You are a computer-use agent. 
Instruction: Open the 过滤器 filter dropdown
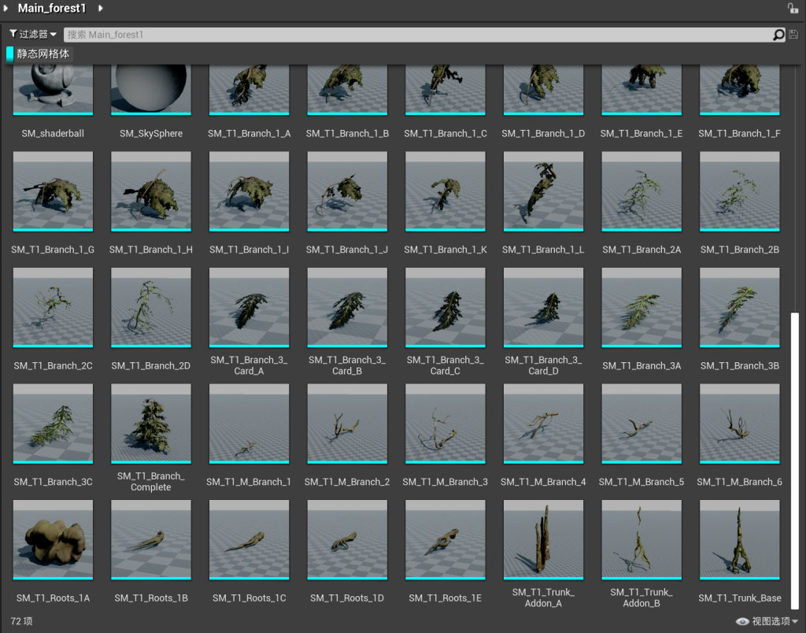pyautogui.click(x=33, y=35)
